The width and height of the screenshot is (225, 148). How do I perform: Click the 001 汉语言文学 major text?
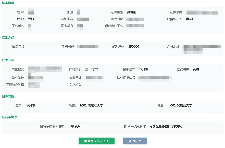coord(181,105)
